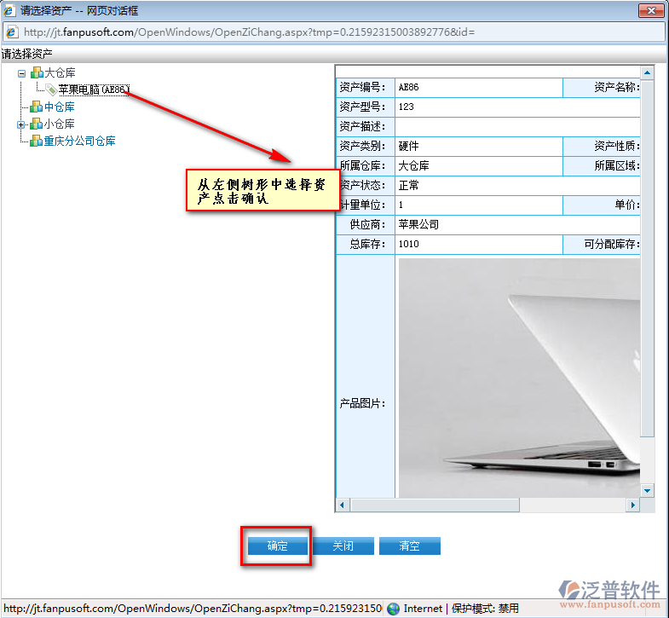
Task: Select 小仓库 in the tree
Action: coord(60,124)
